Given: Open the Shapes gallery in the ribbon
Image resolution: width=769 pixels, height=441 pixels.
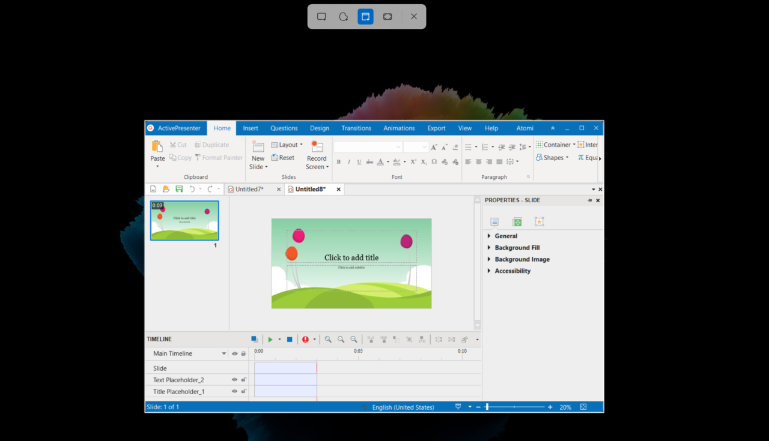Looking at the screenshot, I should 552,157.
